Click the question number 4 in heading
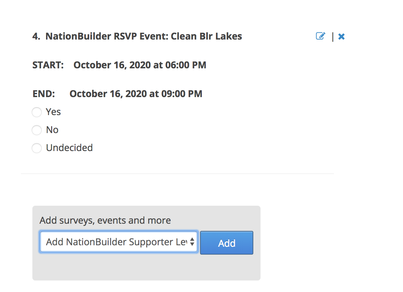The image size is (403, 292). (36, 36)
